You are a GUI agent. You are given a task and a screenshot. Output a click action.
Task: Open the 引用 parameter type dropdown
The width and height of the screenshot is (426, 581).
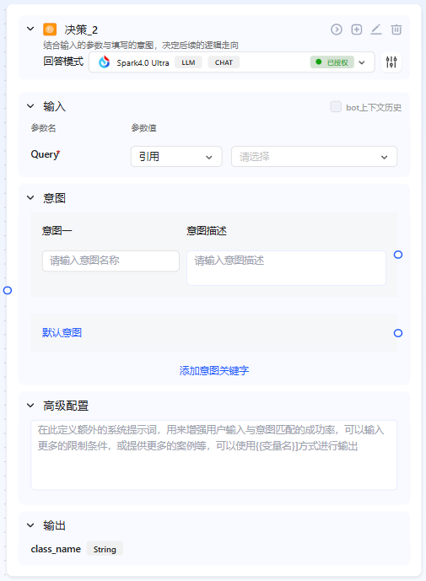tap(176, 156)
